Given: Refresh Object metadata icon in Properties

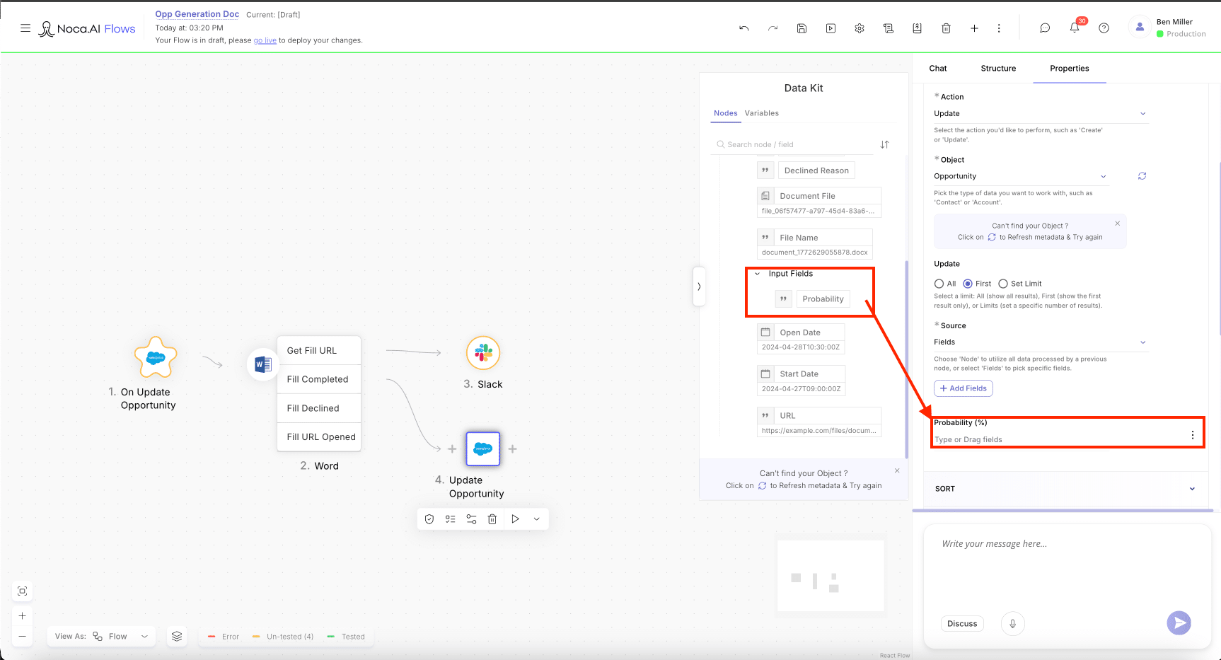Looking at the screenshot, I should tap(1142, 176).
